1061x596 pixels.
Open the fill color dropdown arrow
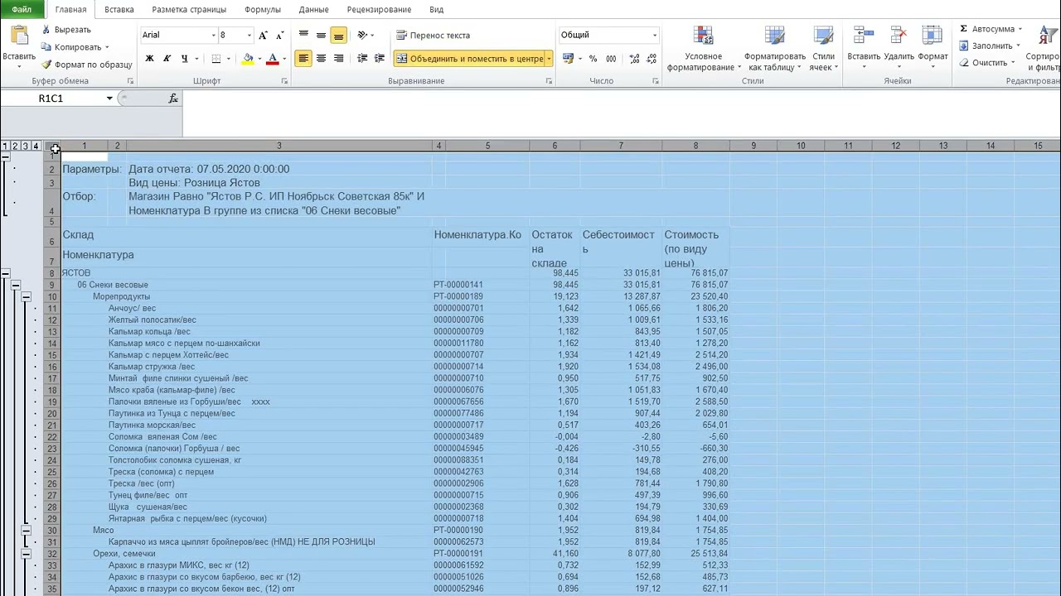click(259, 59)
